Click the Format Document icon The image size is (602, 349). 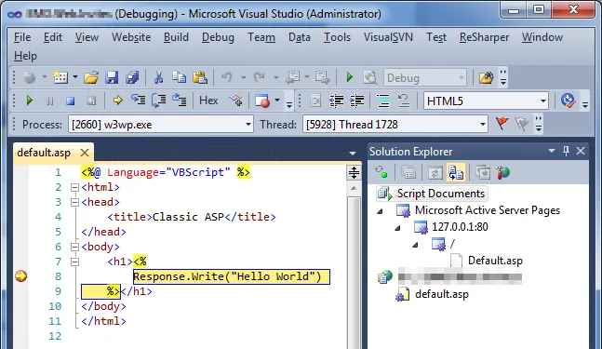(x=382, y=101)
